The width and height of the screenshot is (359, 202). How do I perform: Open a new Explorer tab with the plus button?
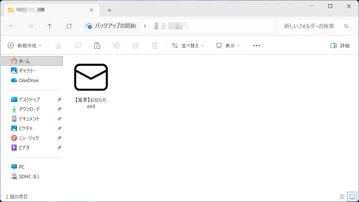click(x=109, y=10)
